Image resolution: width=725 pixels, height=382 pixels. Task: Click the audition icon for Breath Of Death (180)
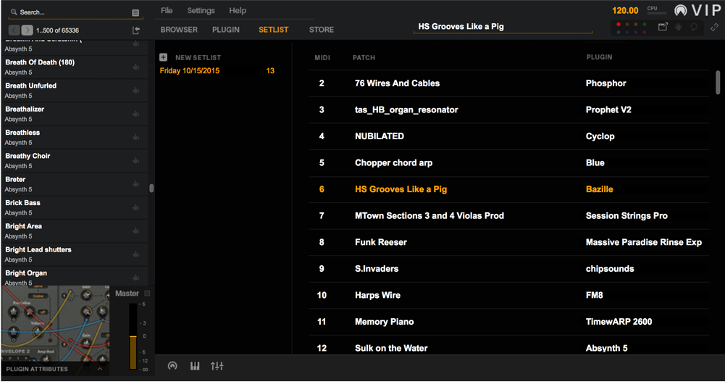[136, 67]
